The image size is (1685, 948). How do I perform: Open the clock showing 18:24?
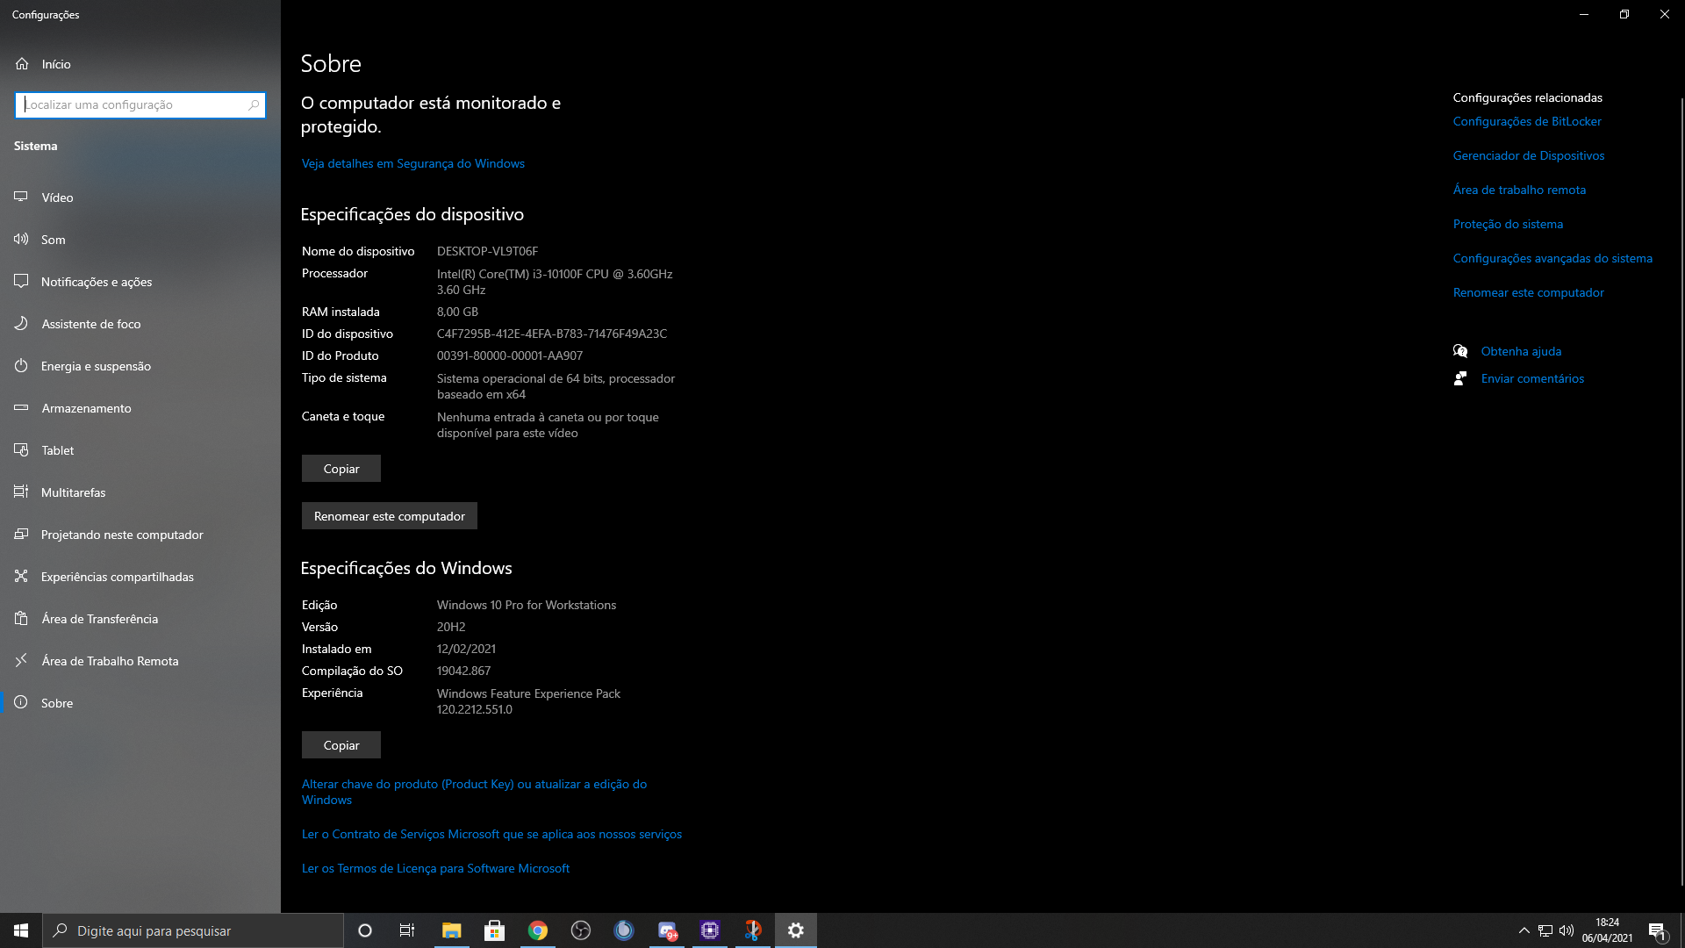pyautogui.click(x=1607, y=930)
